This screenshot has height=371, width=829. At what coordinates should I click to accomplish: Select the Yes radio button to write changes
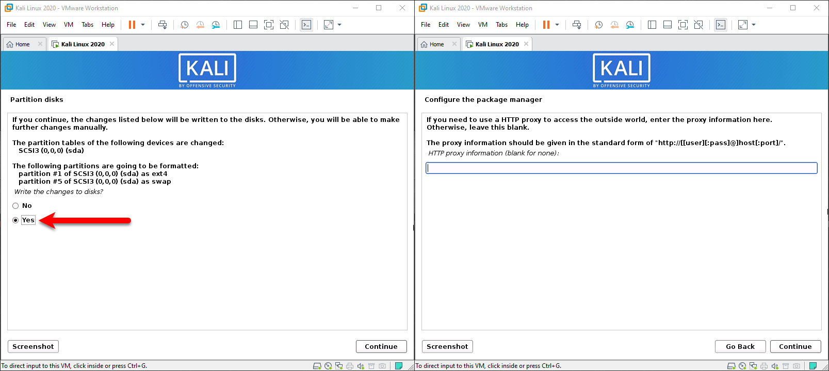tap(15, 220)
